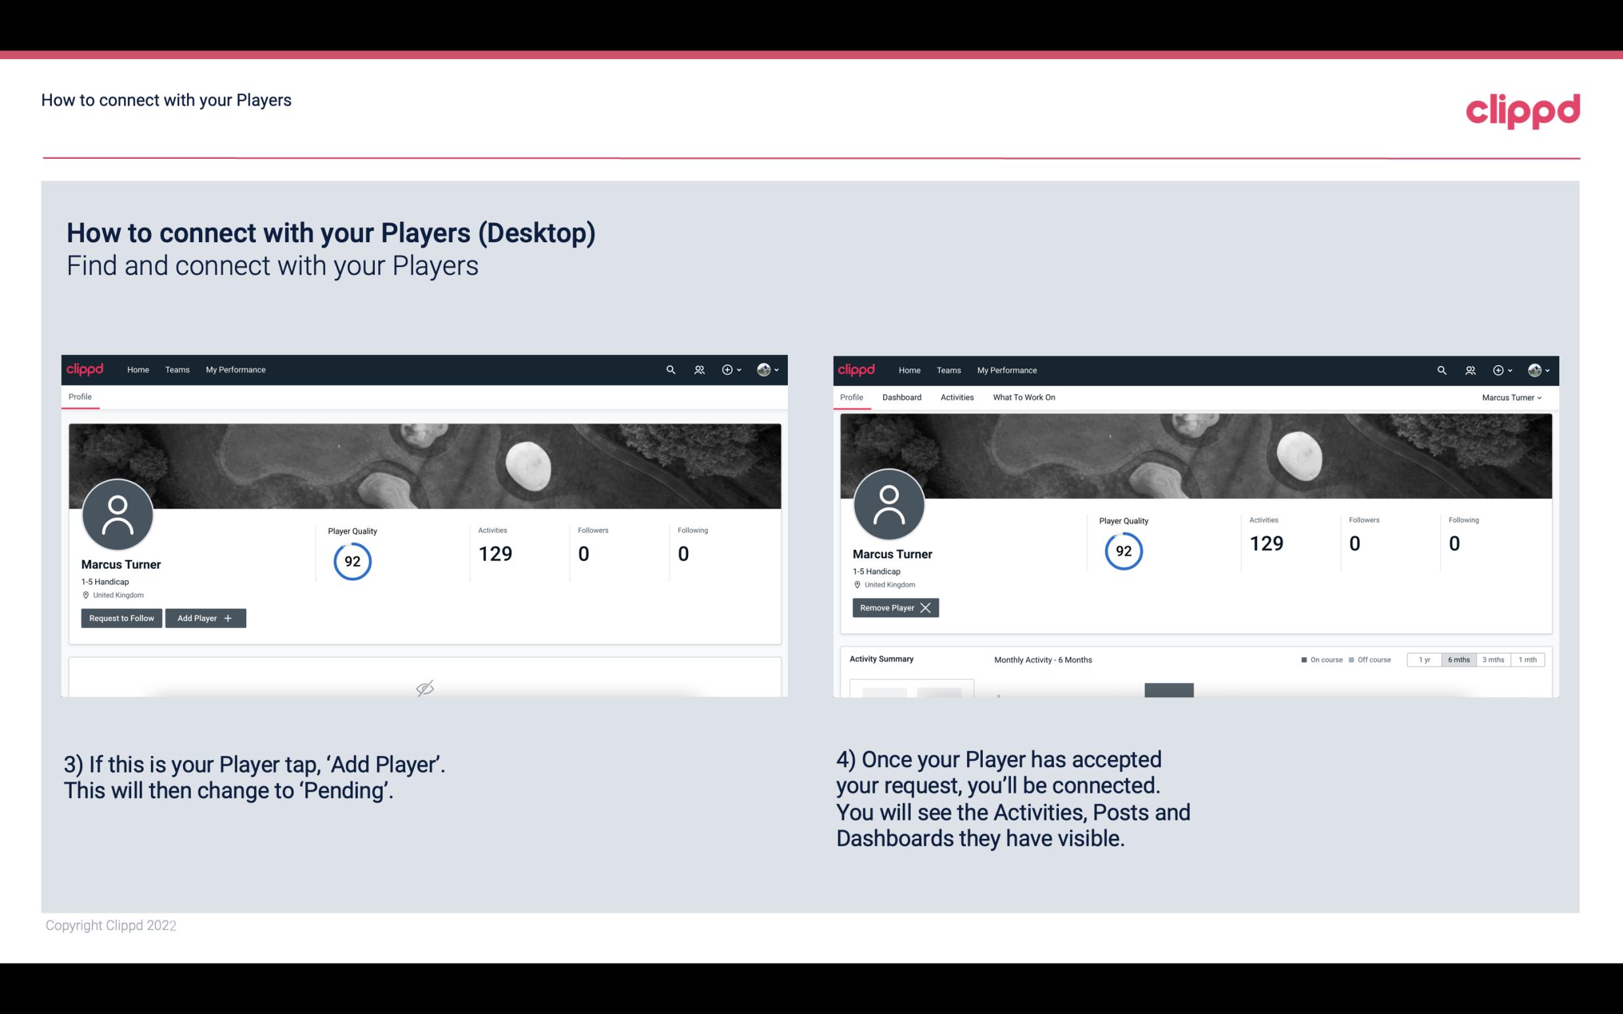Click the 'Profile' tab in left screenshot
Screen dimensions: 1623x1014
pos(79,397)
